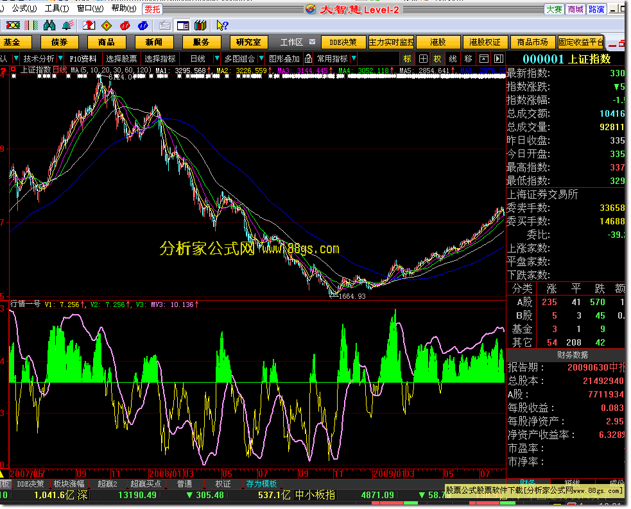Screen dimensions: 631x509
Task: Open the 港股 button
Action: point(438,42)
